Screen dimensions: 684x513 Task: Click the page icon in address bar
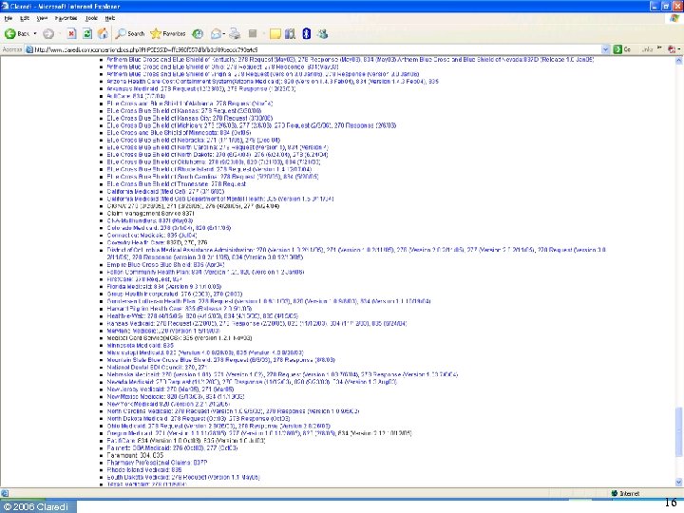29,49
